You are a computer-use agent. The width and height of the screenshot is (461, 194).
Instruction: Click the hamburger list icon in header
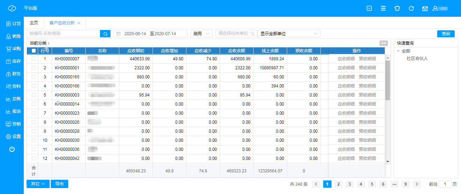(383, 8)
